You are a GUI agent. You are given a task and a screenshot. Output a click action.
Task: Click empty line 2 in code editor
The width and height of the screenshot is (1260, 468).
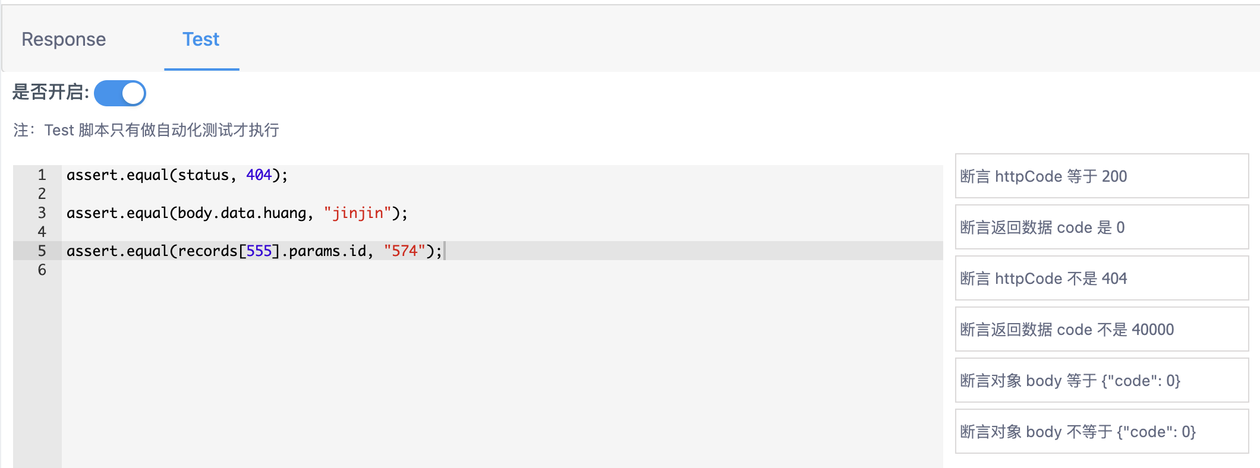point(502,194)
